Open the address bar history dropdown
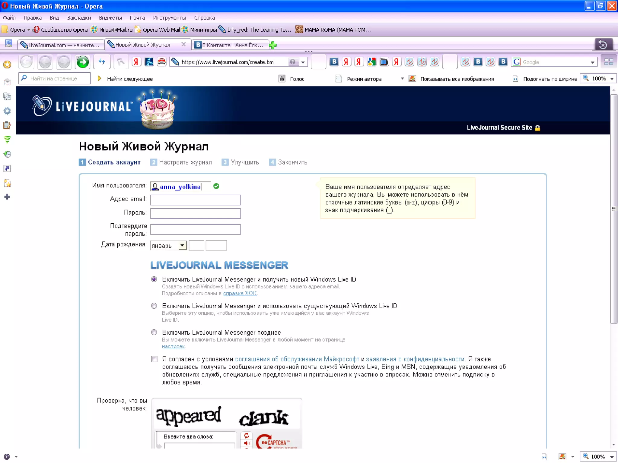618x463 pixels. [303, 62]
